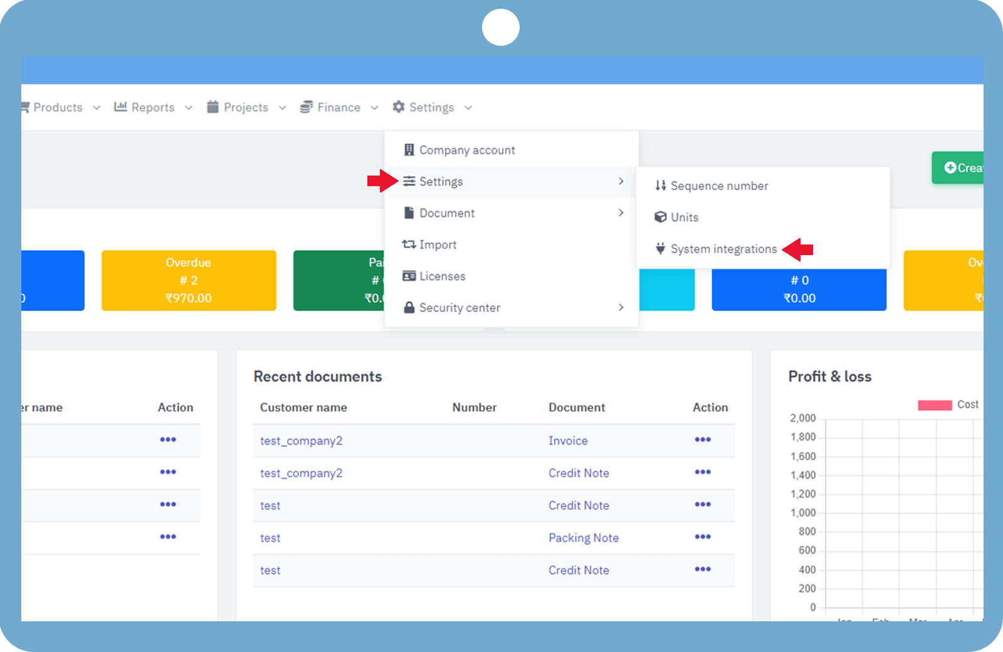
Task: Click the Reports bar chart icon
Action: pyautogui.click(x=120, y=107)
